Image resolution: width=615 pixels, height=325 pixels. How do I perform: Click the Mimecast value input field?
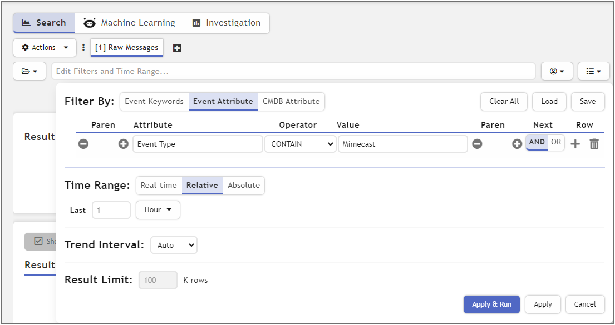[402, 144]
